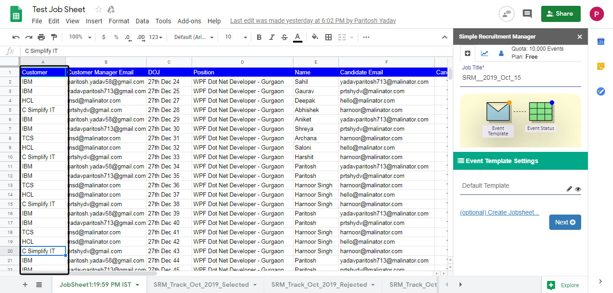The image size is (613, 293).
Task: Open the Data menu
Action: pyautogui.click(x=142, y=21)
